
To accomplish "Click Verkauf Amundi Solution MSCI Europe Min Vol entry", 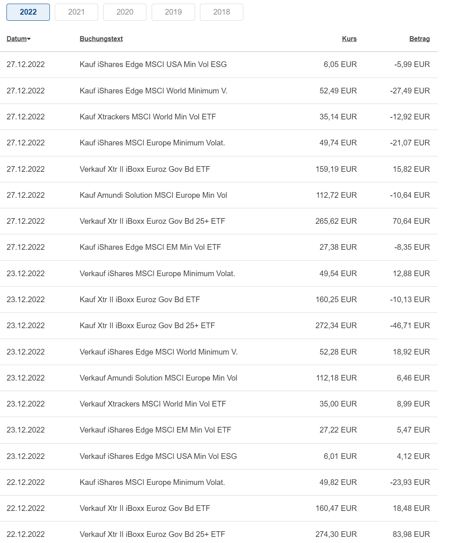I will click(x=158, y=378).
